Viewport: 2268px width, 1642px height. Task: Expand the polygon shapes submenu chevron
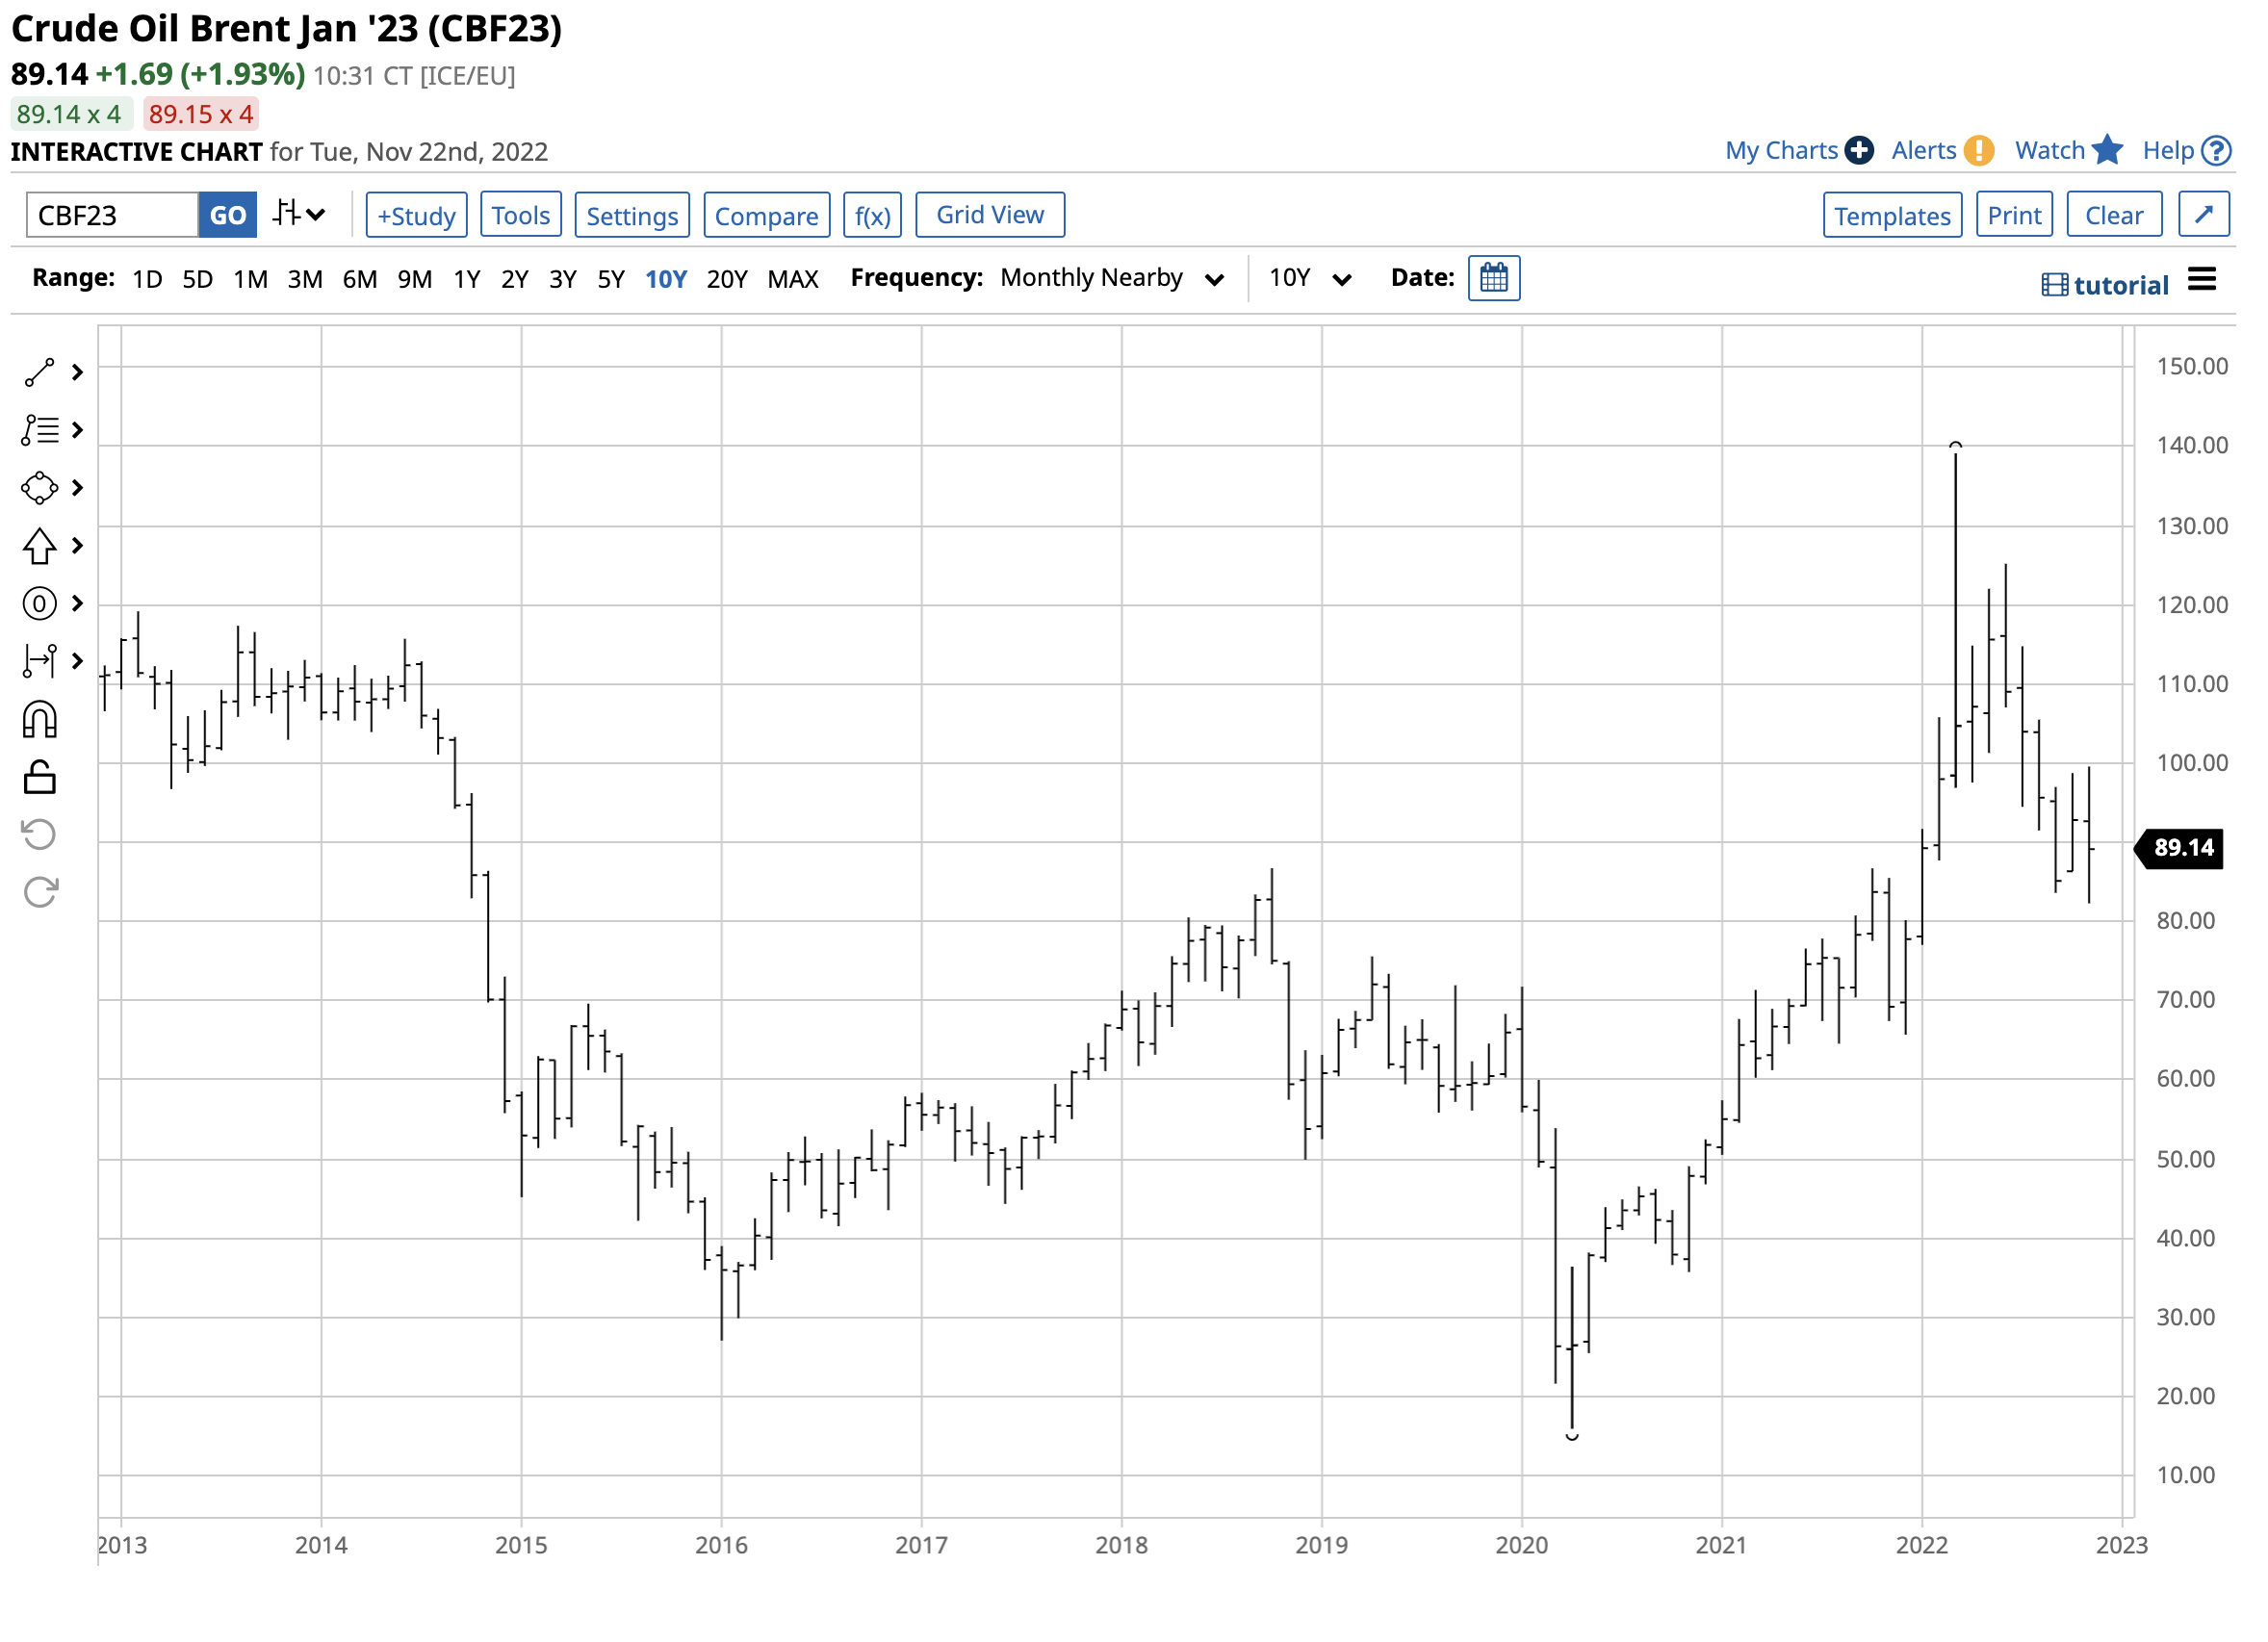click(77, 489)
